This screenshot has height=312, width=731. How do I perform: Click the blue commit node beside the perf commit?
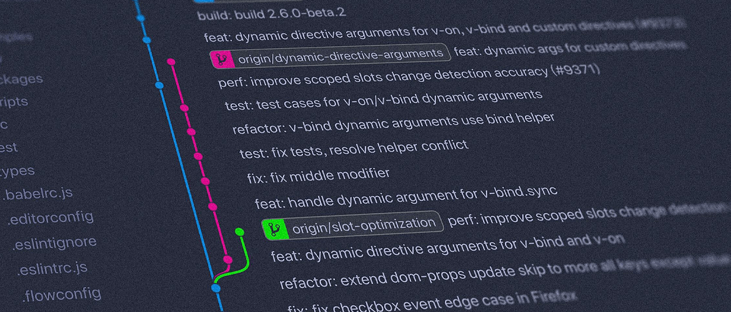159,85
